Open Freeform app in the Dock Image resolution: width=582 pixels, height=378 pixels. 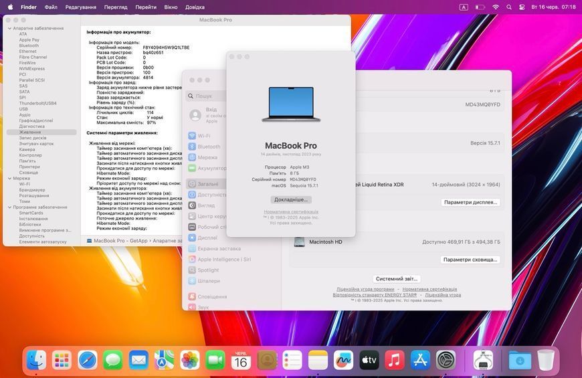coord(343,360)
